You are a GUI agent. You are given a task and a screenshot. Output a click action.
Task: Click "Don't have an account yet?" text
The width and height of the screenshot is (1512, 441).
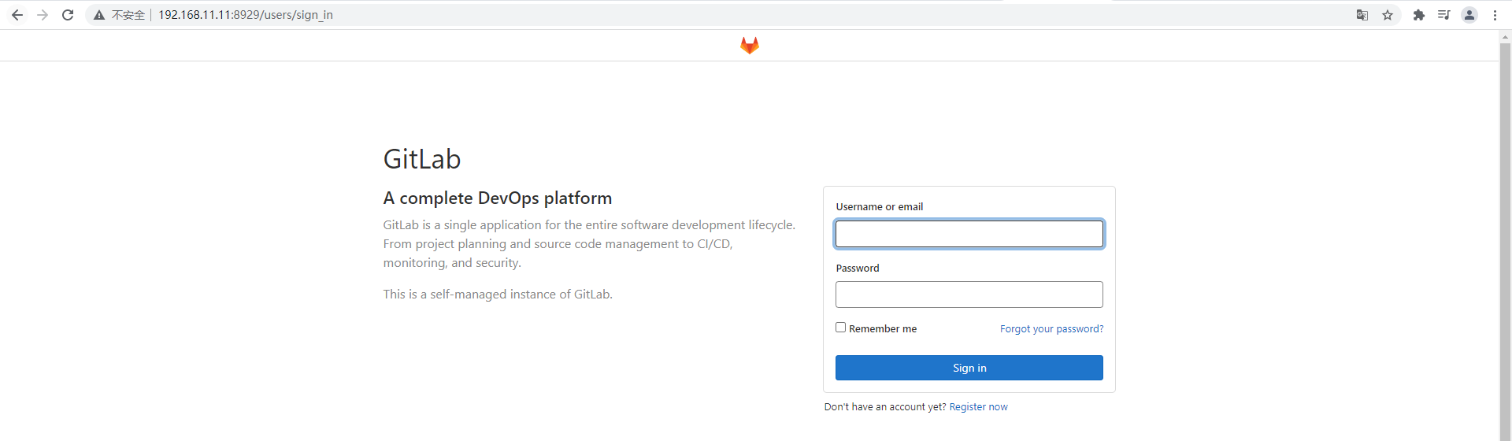click(x=885, y=407)
